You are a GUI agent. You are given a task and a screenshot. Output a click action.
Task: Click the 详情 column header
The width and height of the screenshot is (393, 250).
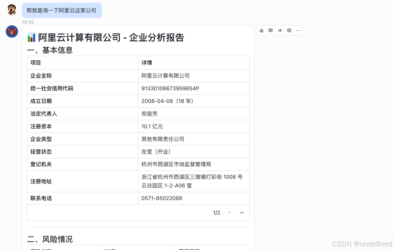tap(147, 63)
